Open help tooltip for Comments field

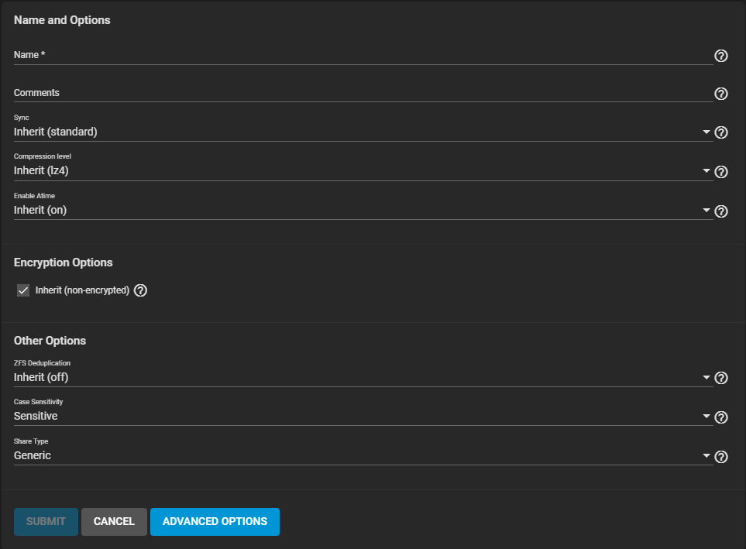click(x=720, y=94)
